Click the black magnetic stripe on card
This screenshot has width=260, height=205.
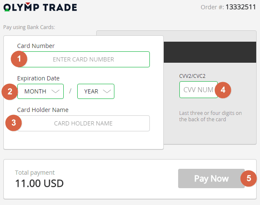click(210, 52)
